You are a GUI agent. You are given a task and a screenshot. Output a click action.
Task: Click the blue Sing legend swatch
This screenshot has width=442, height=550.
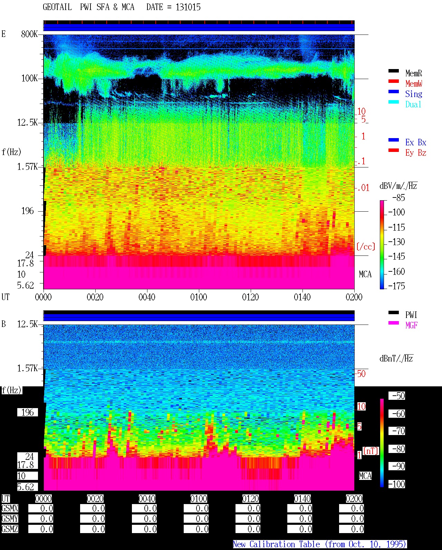394,92
